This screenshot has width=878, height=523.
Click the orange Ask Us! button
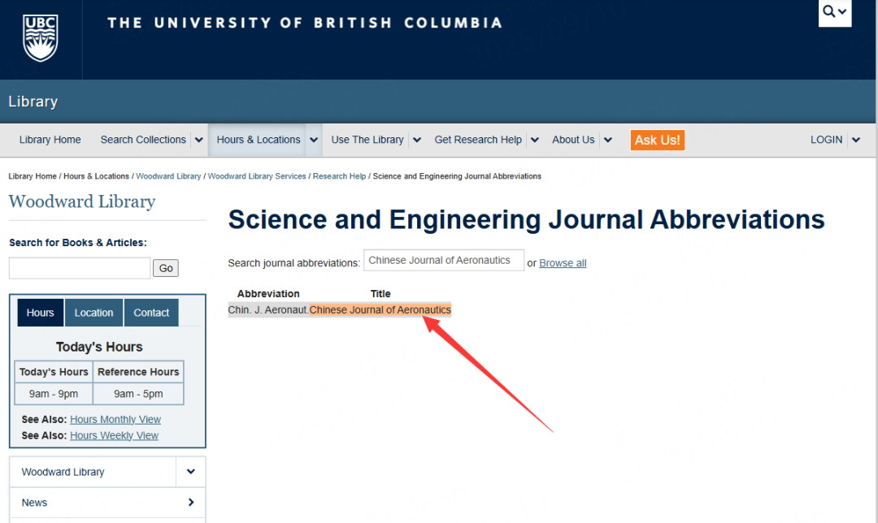(658, 140)
